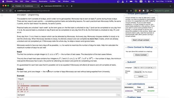Open the File menu
The image size is (174, 98).
coord(16,1)
